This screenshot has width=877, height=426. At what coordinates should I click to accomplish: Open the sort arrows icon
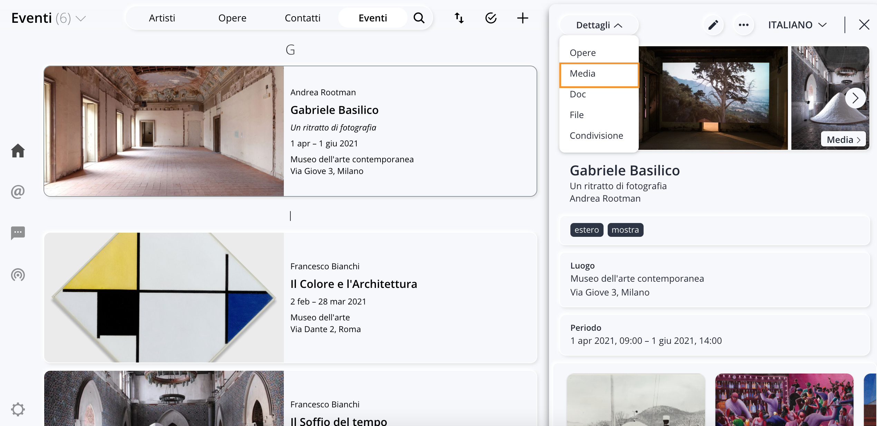coord(459,18)
